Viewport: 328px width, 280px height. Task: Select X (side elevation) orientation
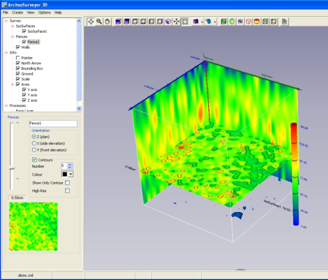click(x=34, y=143)
